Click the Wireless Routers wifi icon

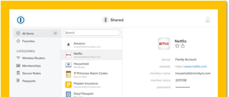tap(18, 58)
